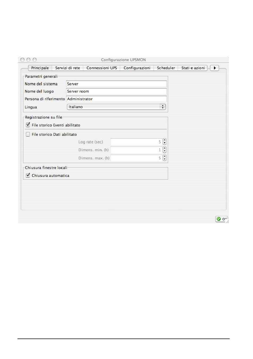The width and height of the screenshot is (253, 359).
Task: Click the Parametri generali group label
Action: (x=41, y=76)
